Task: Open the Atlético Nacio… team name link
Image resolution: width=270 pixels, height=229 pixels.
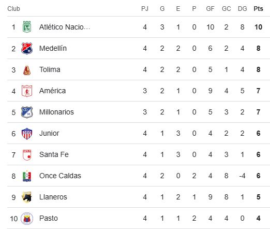Action: coord(65,27)
